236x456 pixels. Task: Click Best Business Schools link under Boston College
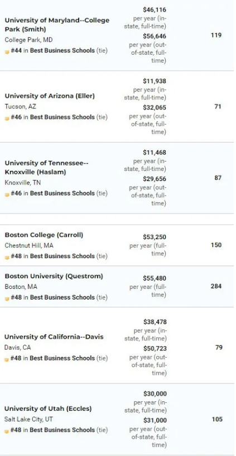(x=62, y=256)
